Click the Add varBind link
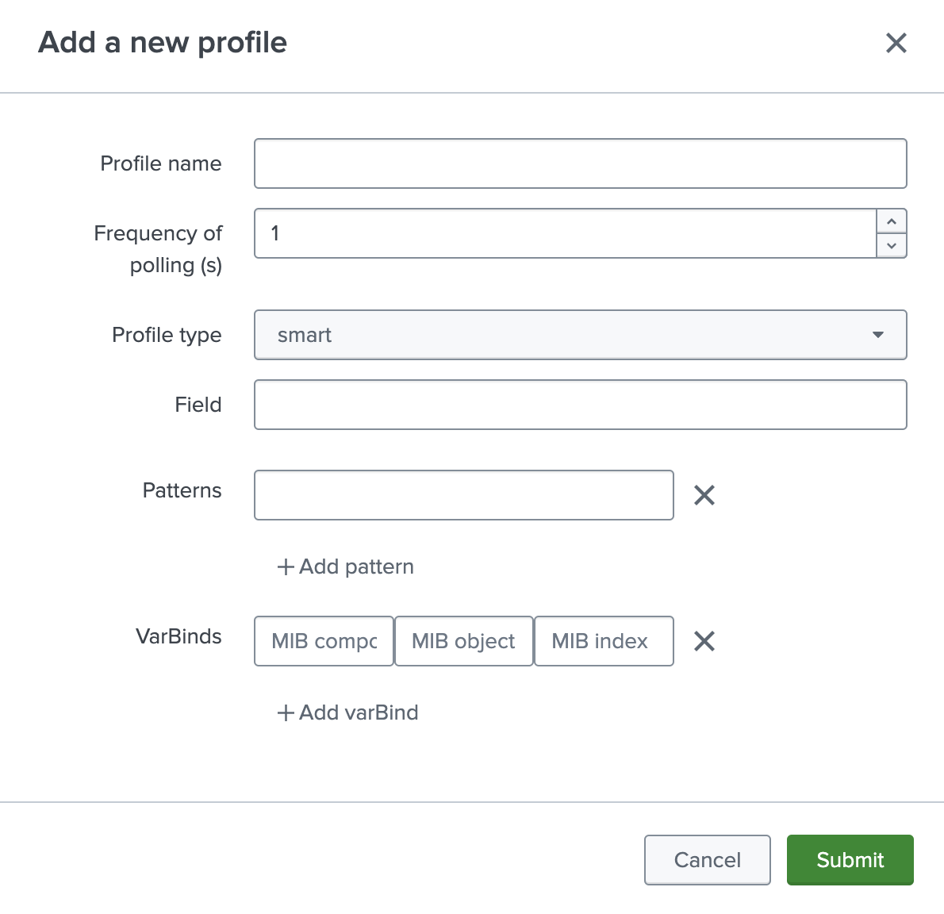 coord(348,712)
